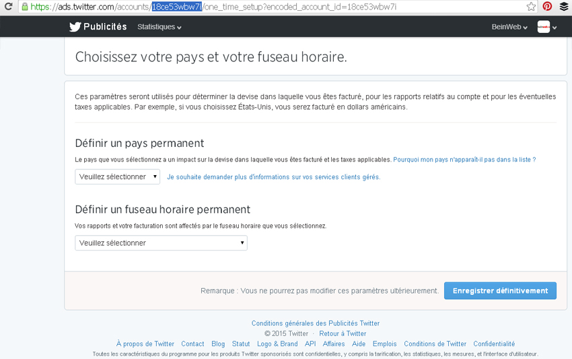Image resolution: width=572 pixels, height=359 pixels.
Task: Click the browser reload icon
Action: point(8,7)
